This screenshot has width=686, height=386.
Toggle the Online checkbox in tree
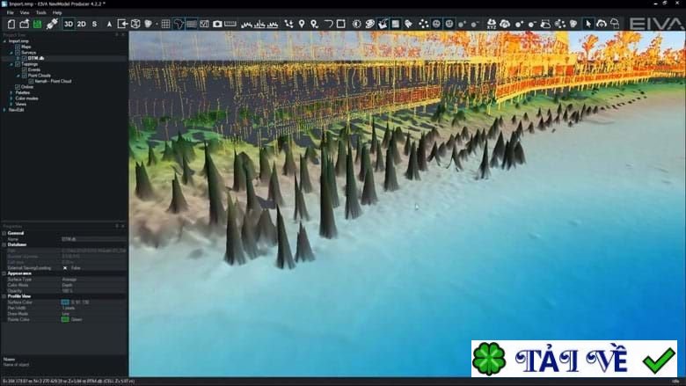[x=18, y=87]
